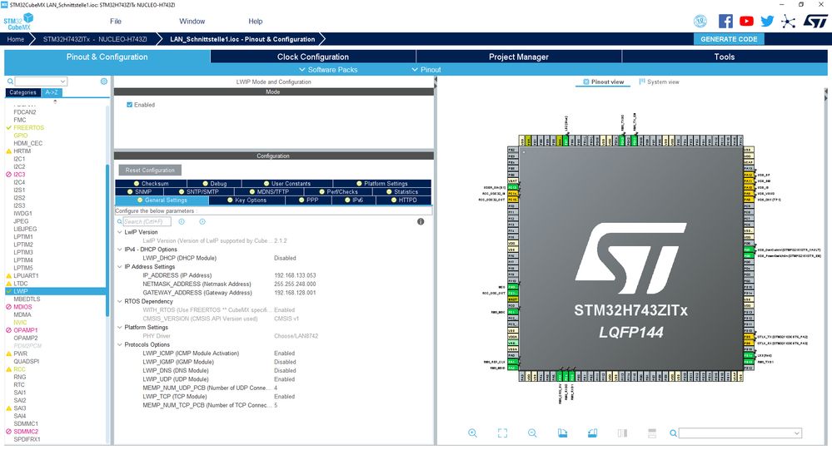
Task: Open the ST community network icon
Action: 788,21
